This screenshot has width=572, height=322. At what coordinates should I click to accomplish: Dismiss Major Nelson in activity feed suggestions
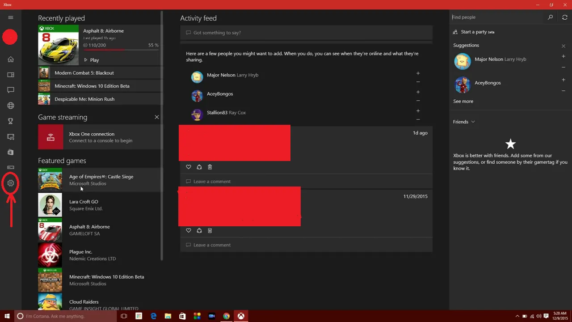[418, 82]
